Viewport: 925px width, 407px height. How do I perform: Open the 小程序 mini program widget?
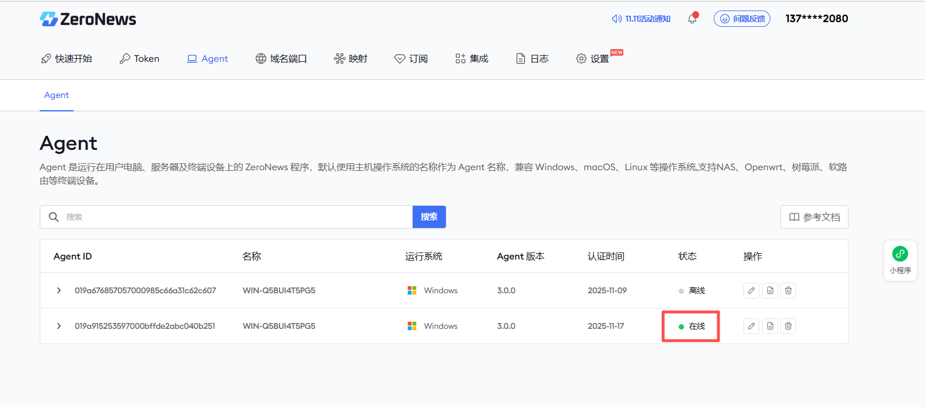tap(900, 260)
